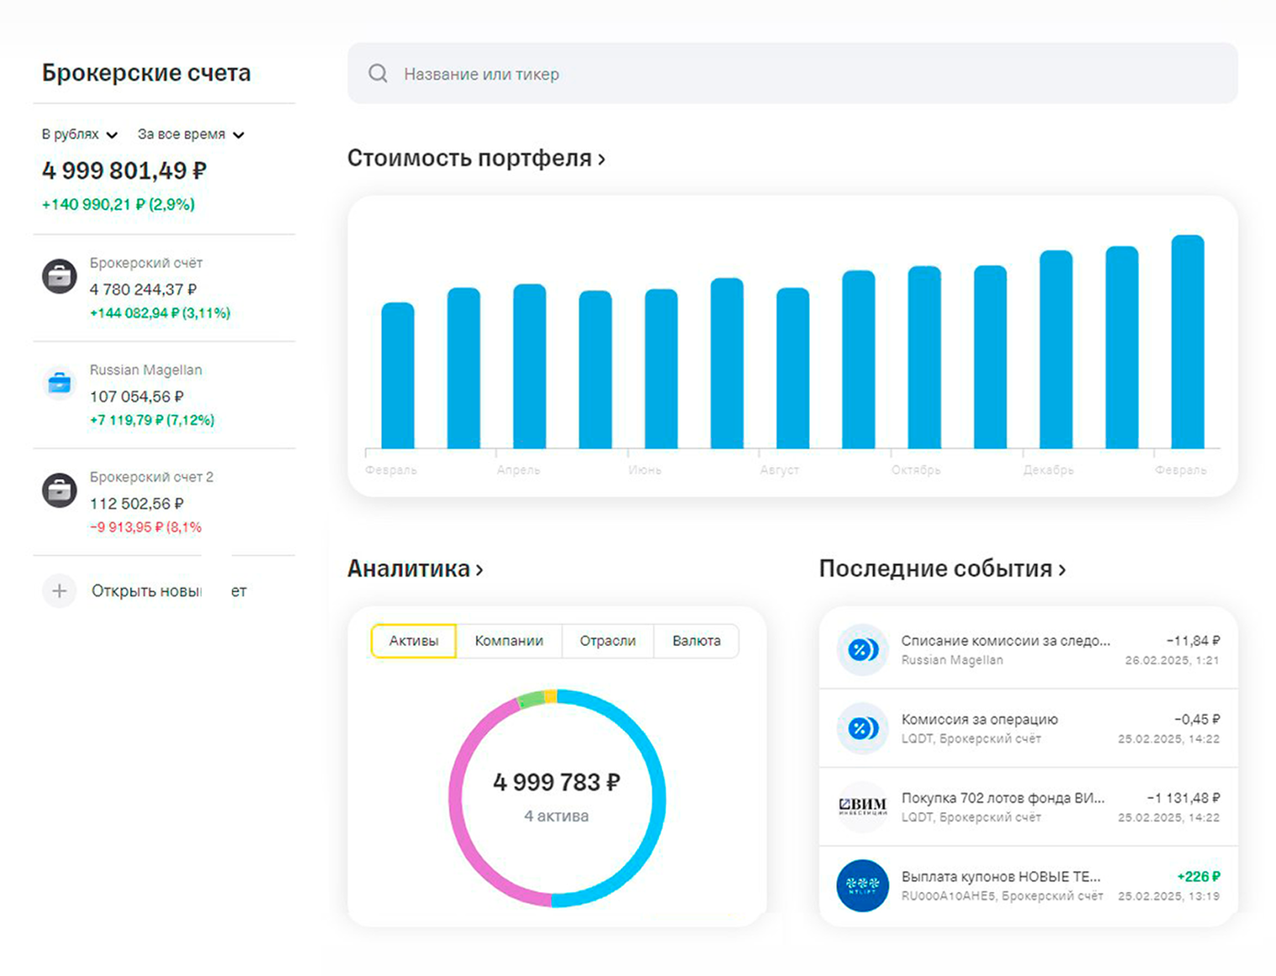Open the Последние события link
Screen dimensions: 1276x976
point(941,569)
